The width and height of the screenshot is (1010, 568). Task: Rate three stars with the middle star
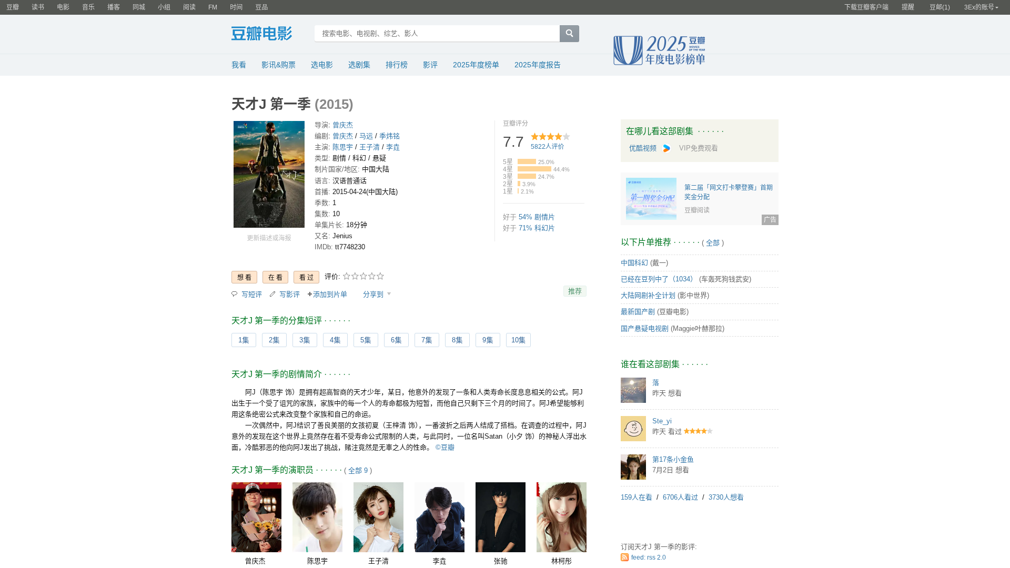coord(363,276)
